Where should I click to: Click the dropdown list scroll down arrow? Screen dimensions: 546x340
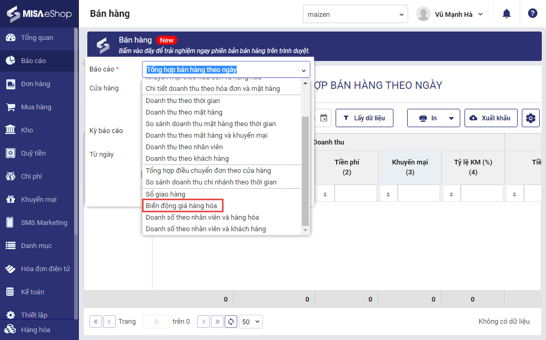[306, 230]
